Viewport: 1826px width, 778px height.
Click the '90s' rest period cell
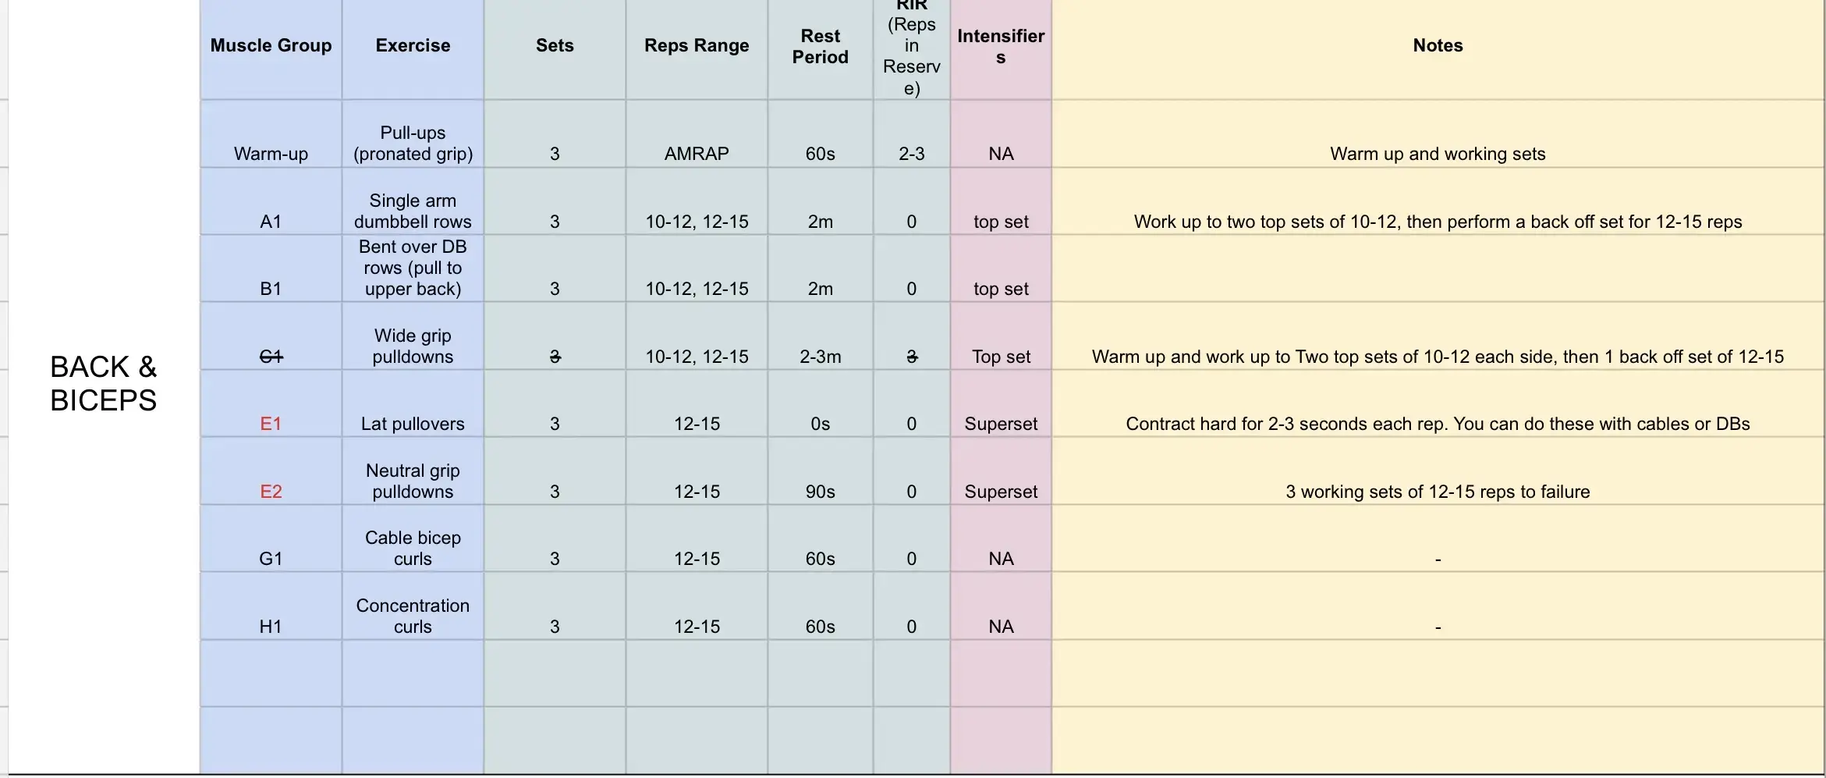pyautogui.click(x=820, y=492)
